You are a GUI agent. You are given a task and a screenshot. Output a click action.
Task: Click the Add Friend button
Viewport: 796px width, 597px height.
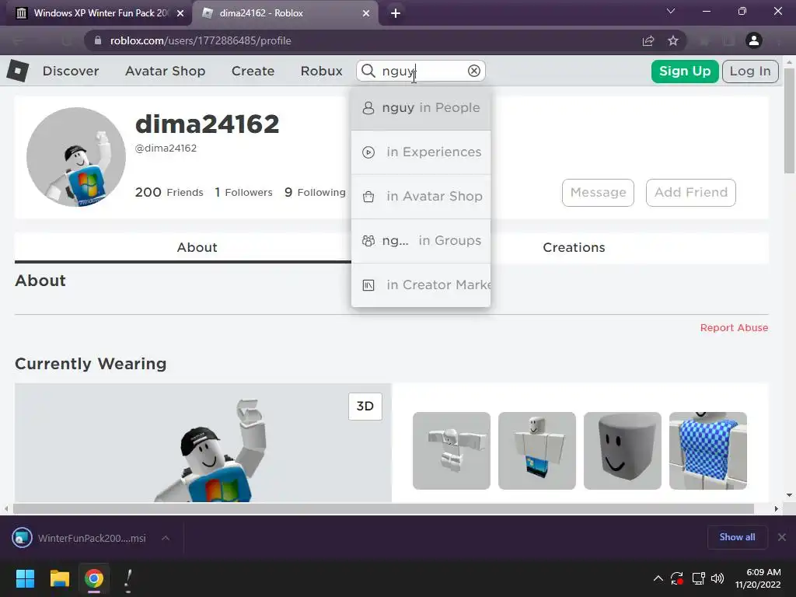pyautogui.click(x=690, y=193)
